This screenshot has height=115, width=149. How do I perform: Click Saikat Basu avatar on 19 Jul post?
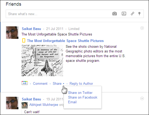12,103
